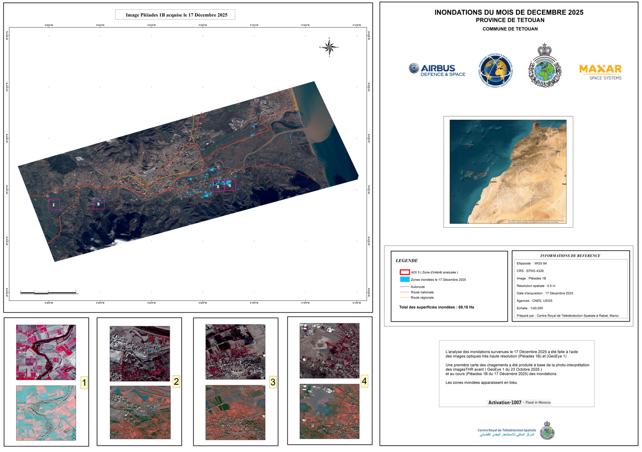Screen dimensions: 642x452
Task: Click the map title box with Pléiades 1B
Action: click(x=175, y=15)
